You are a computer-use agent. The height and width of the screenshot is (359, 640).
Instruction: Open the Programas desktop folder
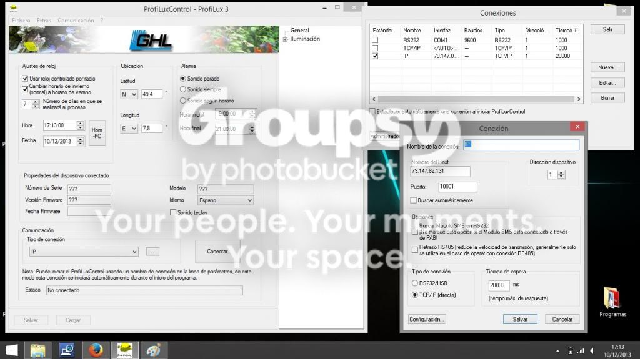(x=612, y=302)
